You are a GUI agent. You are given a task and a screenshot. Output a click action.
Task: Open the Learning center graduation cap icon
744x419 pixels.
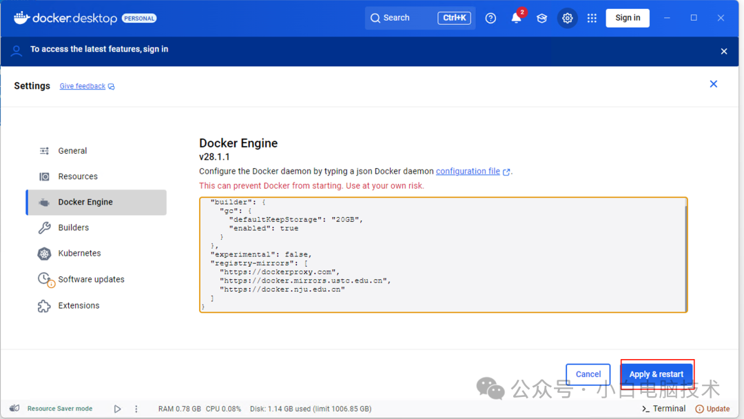541,18
